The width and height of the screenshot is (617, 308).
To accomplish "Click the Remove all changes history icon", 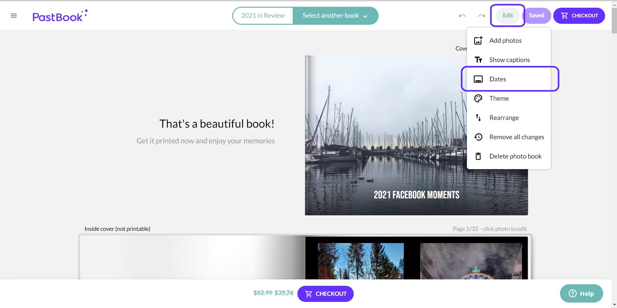I will (478, 137).
